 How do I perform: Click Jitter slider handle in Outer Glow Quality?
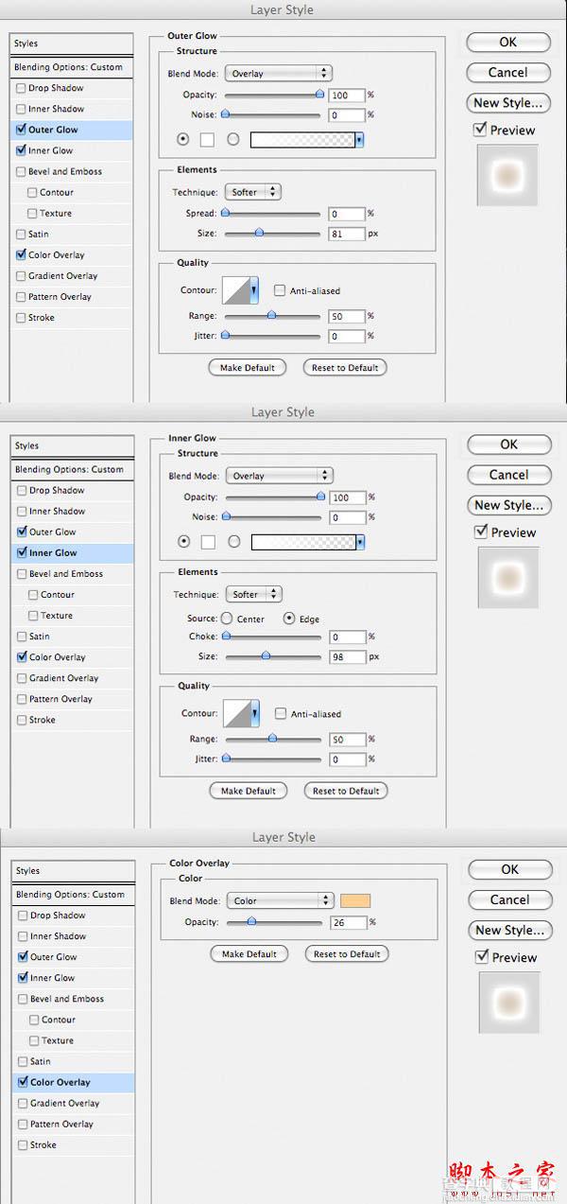(x=225, y=336)
